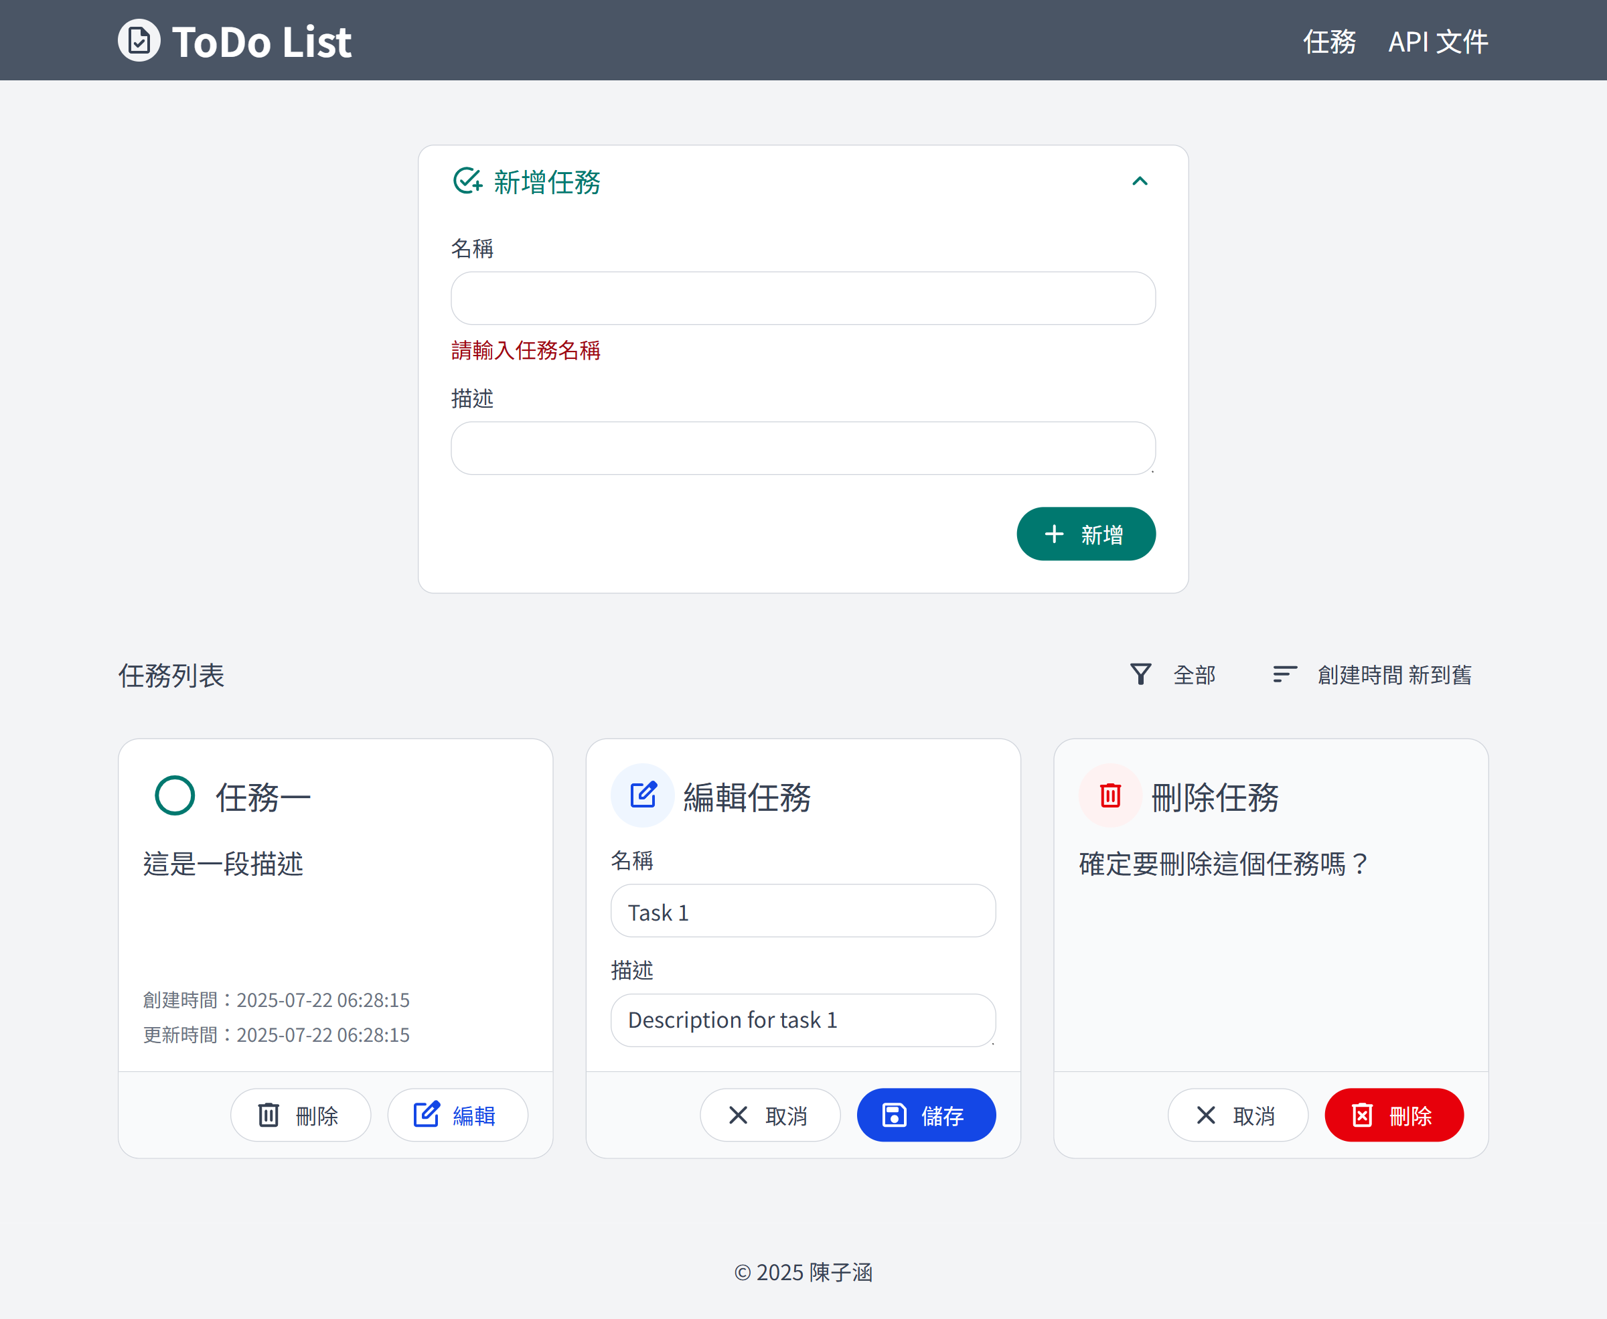Click the add-task check icon beside 新增任務

tap(467, 181)
